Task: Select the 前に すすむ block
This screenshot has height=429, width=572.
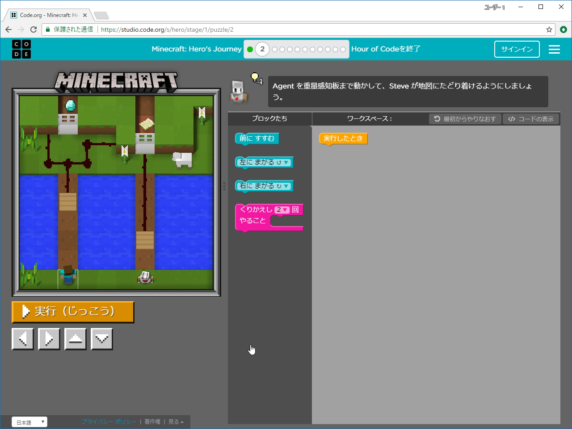Action: (257, 139)
